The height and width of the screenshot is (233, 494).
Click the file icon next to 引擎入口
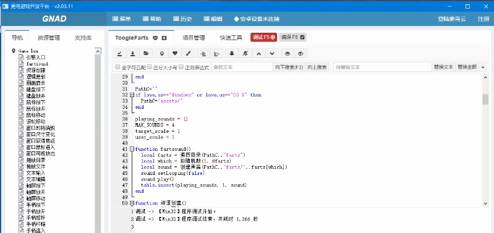pos(21,57)
